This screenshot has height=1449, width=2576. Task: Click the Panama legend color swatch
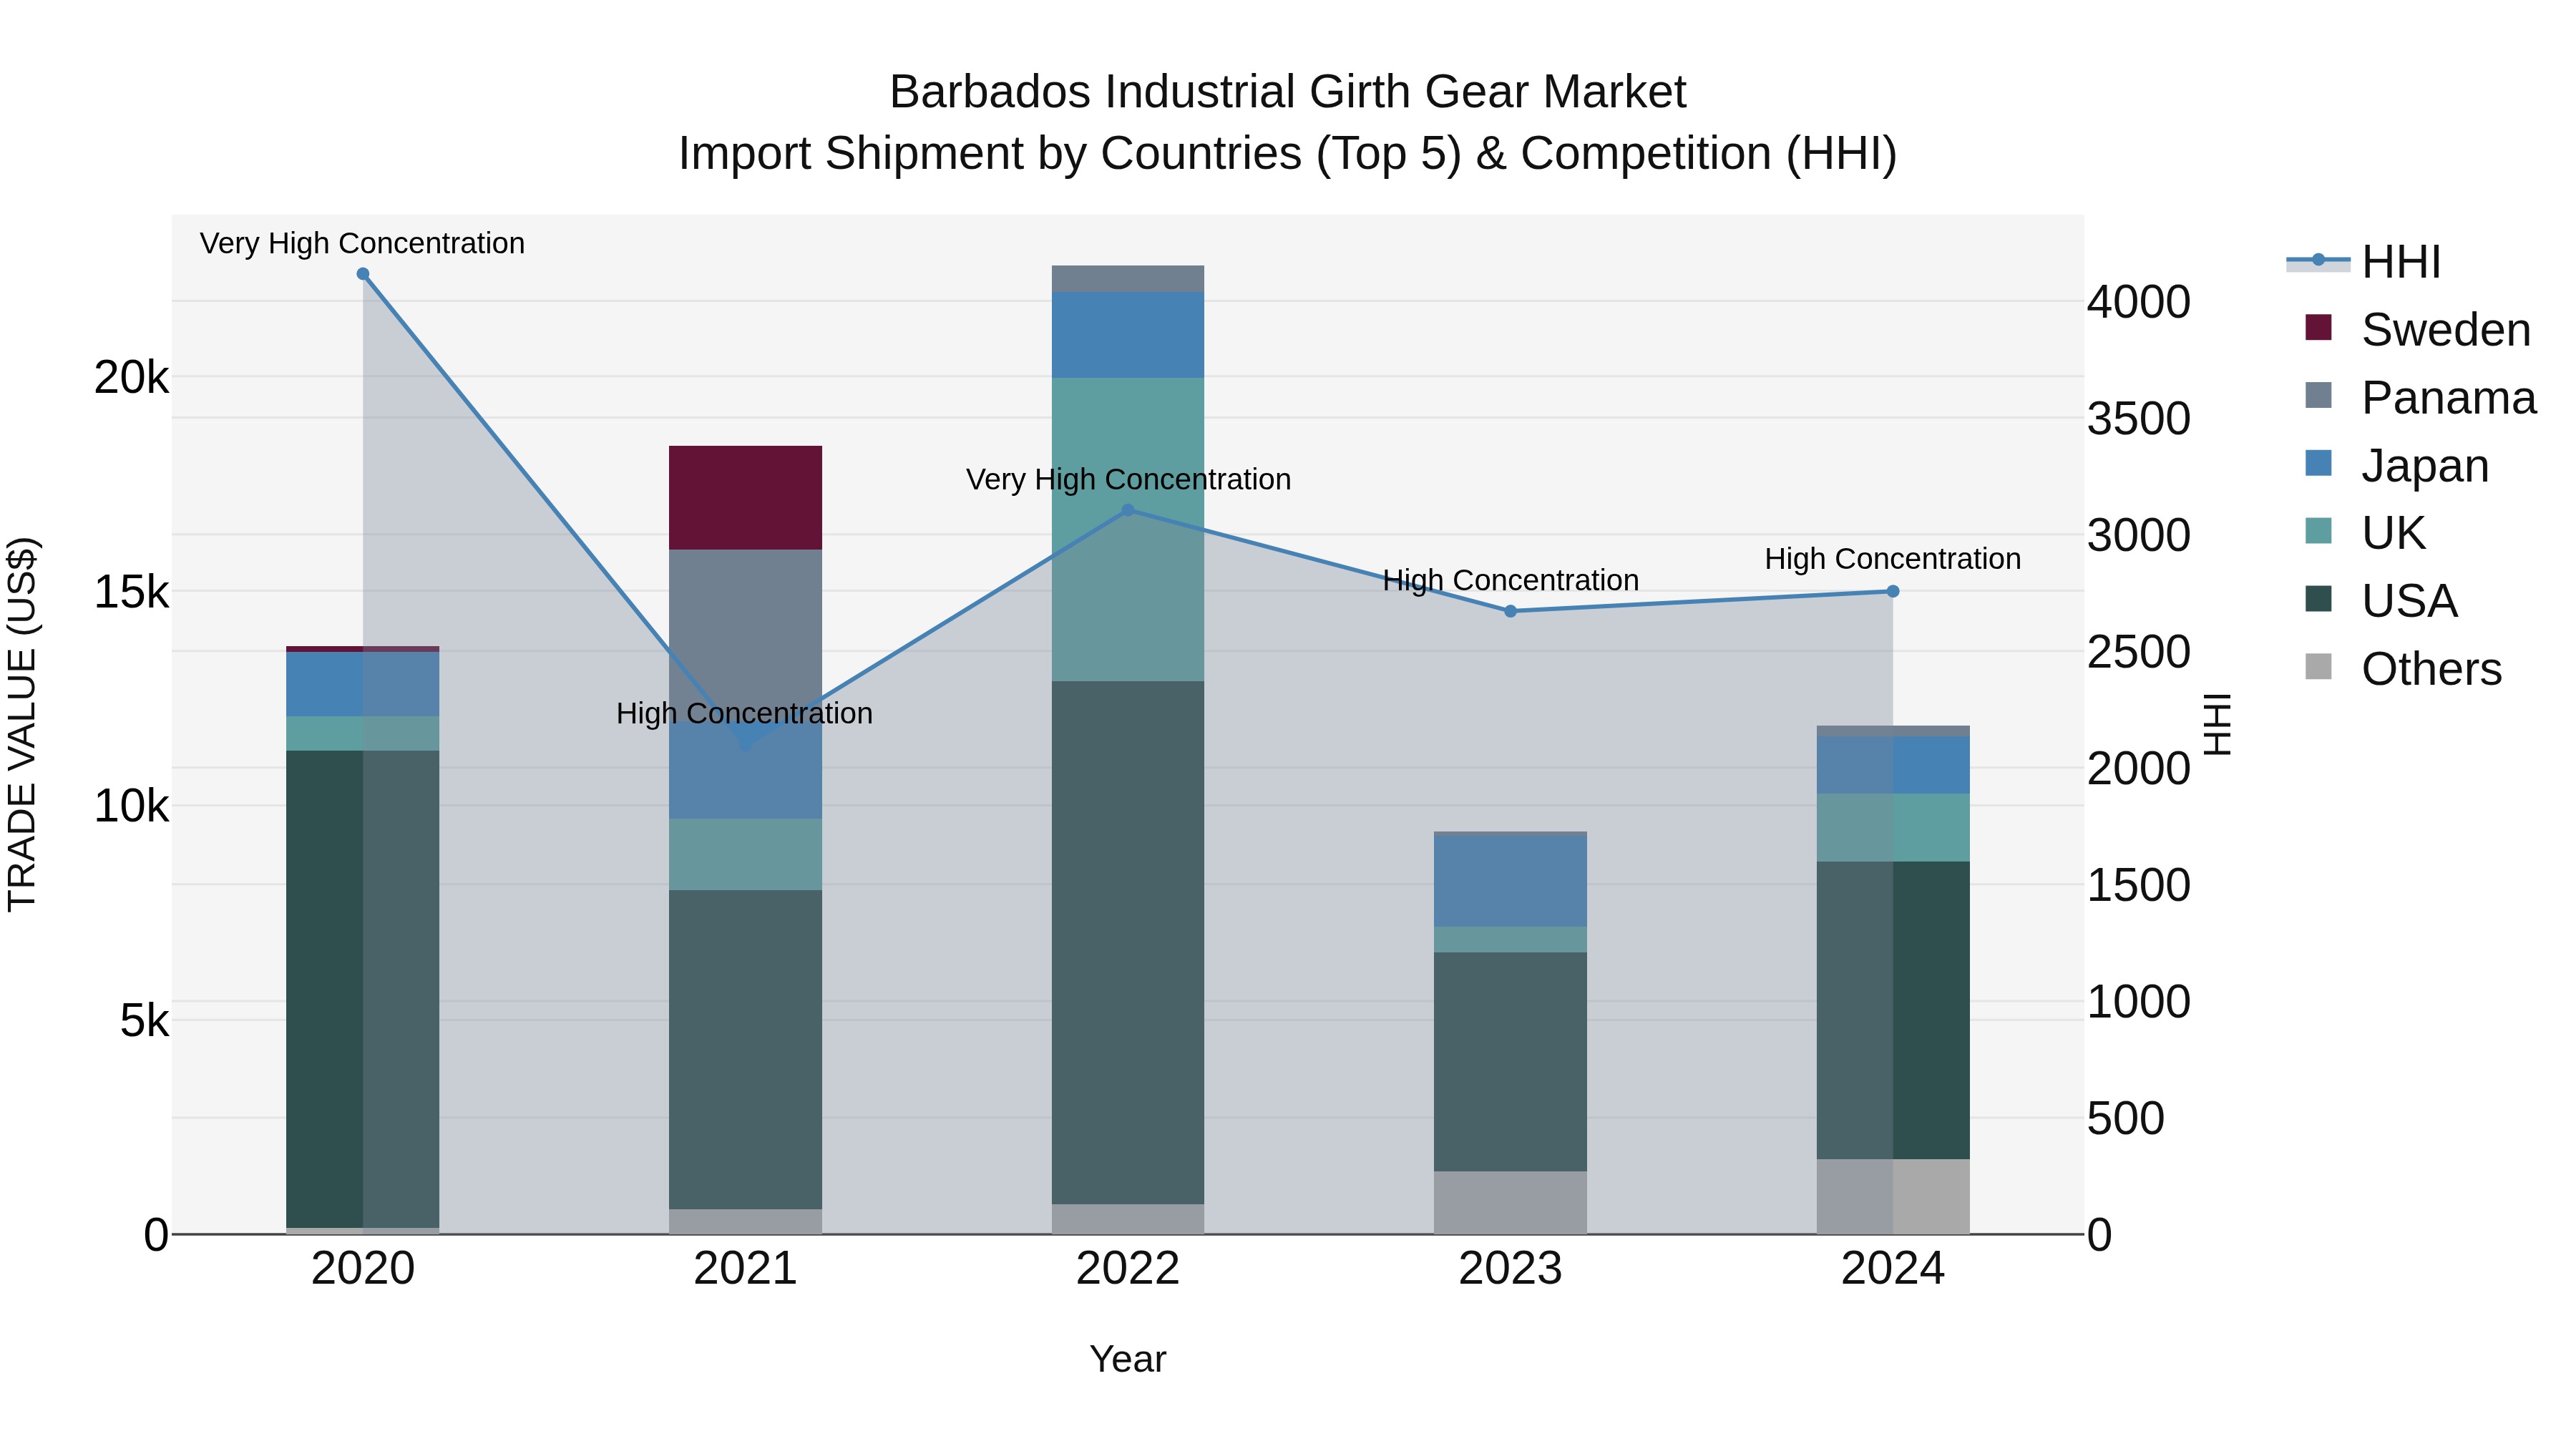2318,395
